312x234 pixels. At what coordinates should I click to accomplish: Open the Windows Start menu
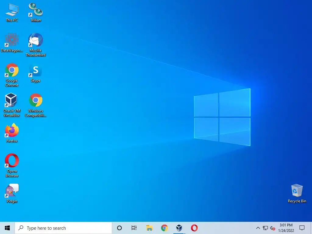pyautogui.click(x=7, y=228)
